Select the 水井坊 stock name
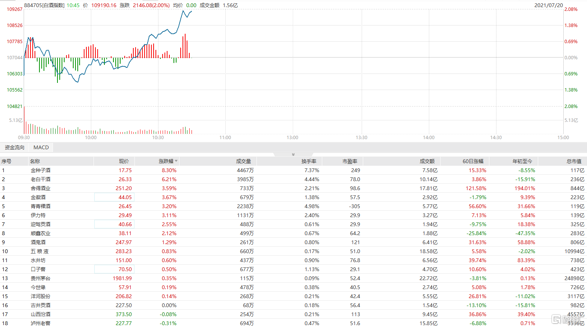The width and height of the screenshot is (587, 327). pyautogui.click(x=38, y=260)
